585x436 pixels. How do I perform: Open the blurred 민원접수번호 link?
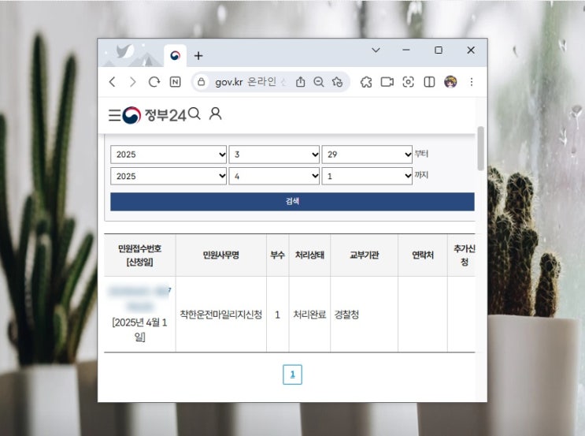(139, 299)
